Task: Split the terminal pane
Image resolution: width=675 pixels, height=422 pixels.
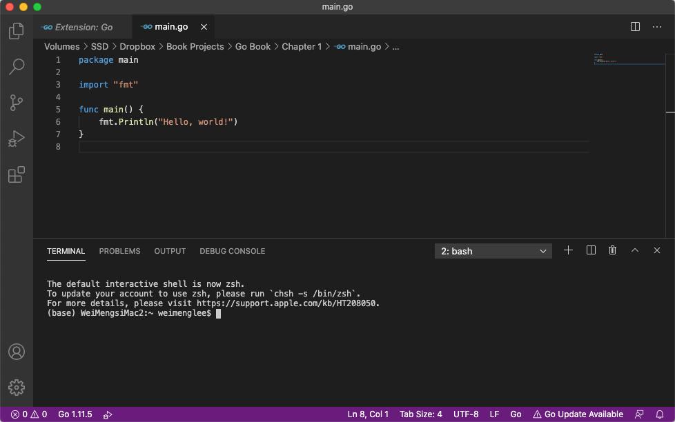Action: coord(591,250)
